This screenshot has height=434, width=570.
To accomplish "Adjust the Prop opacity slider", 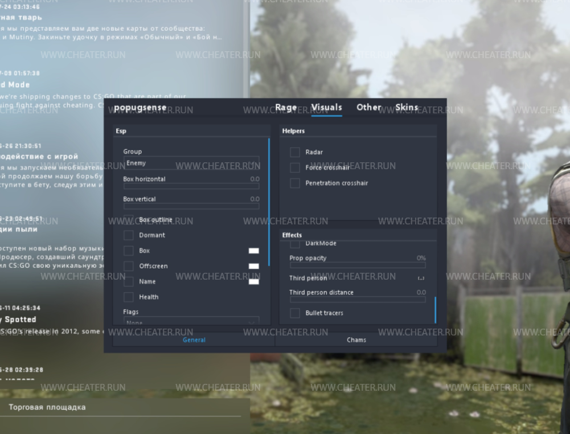I will [358, 265].
